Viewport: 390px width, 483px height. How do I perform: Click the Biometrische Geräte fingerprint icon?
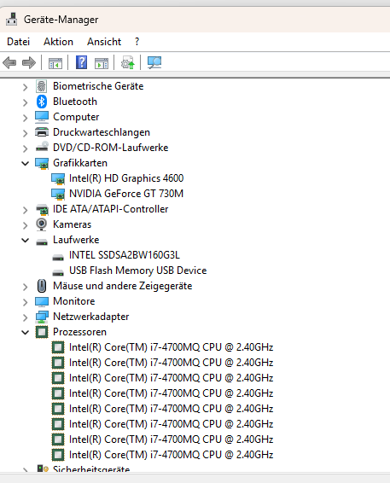click(42, 86)
